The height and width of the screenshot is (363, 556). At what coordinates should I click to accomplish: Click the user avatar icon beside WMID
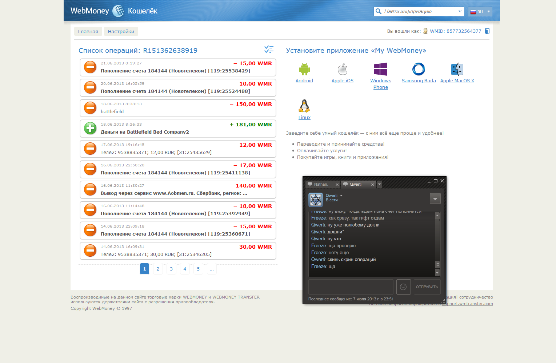[425, 31]
